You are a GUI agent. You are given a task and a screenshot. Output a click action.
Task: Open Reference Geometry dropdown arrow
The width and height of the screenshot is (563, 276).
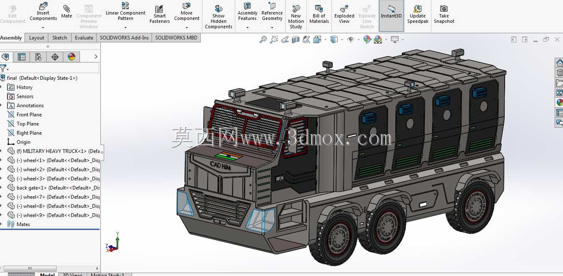272,28
